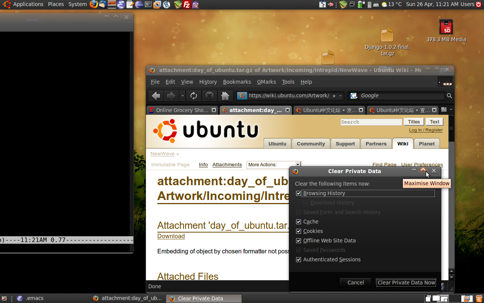484x303 pixels.
Task: Open the Places menu
Action: (x=56, y=4)
